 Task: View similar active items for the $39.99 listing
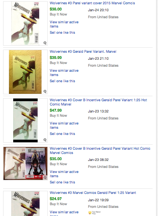64,73
